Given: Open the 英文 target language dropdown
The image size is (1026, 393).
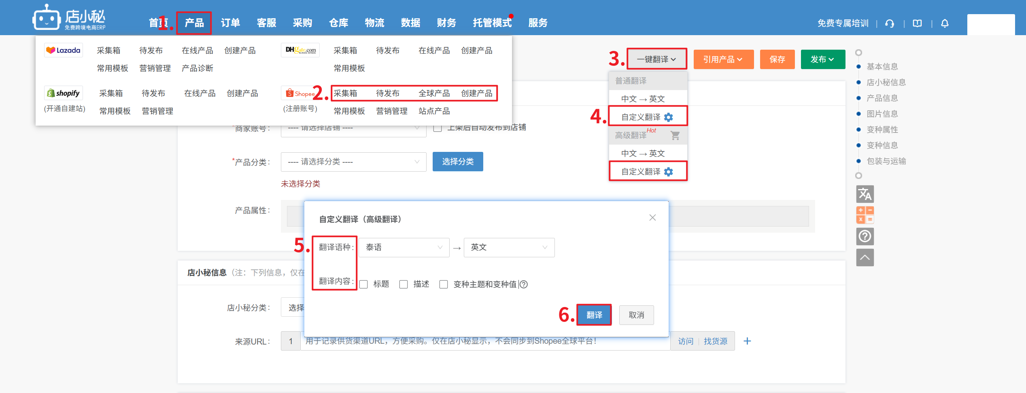Looking at the screenshot, I should click(509, 248).
